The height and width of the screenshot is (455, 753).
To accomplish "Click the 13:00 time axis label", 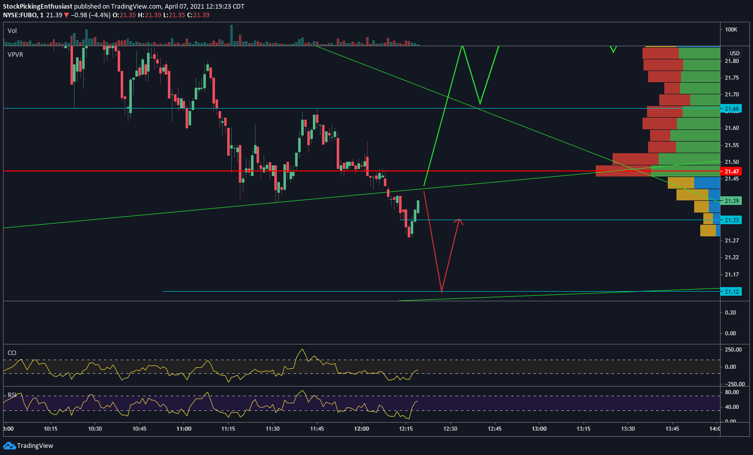I will 539,429.
